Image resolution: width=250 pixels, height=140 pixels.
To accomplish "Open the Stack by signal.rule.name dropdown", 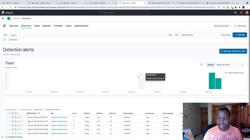I will [230, 65].
